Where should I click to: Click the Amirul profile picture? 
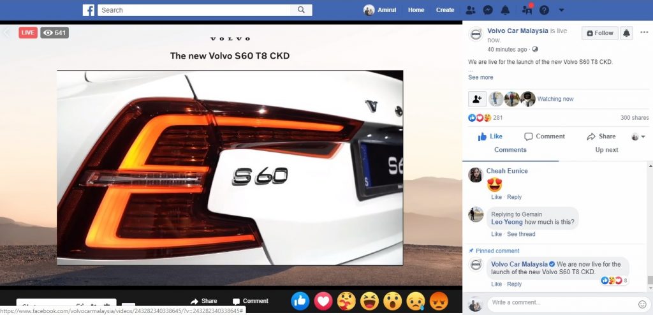coord(369,10)
